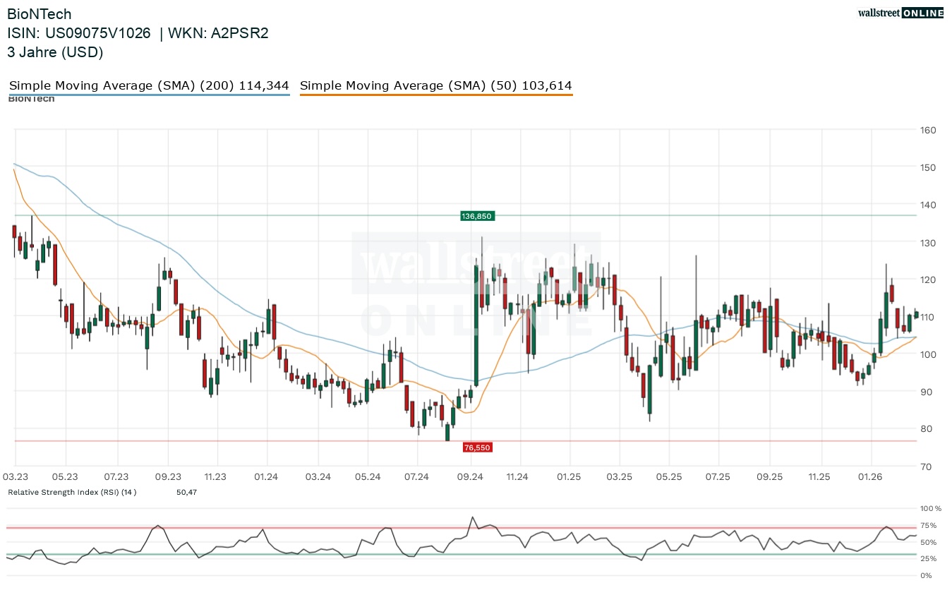Click the wallstreet ONLINE logo
The width and height of the screenshot is (952, 595).
(900, 13)
